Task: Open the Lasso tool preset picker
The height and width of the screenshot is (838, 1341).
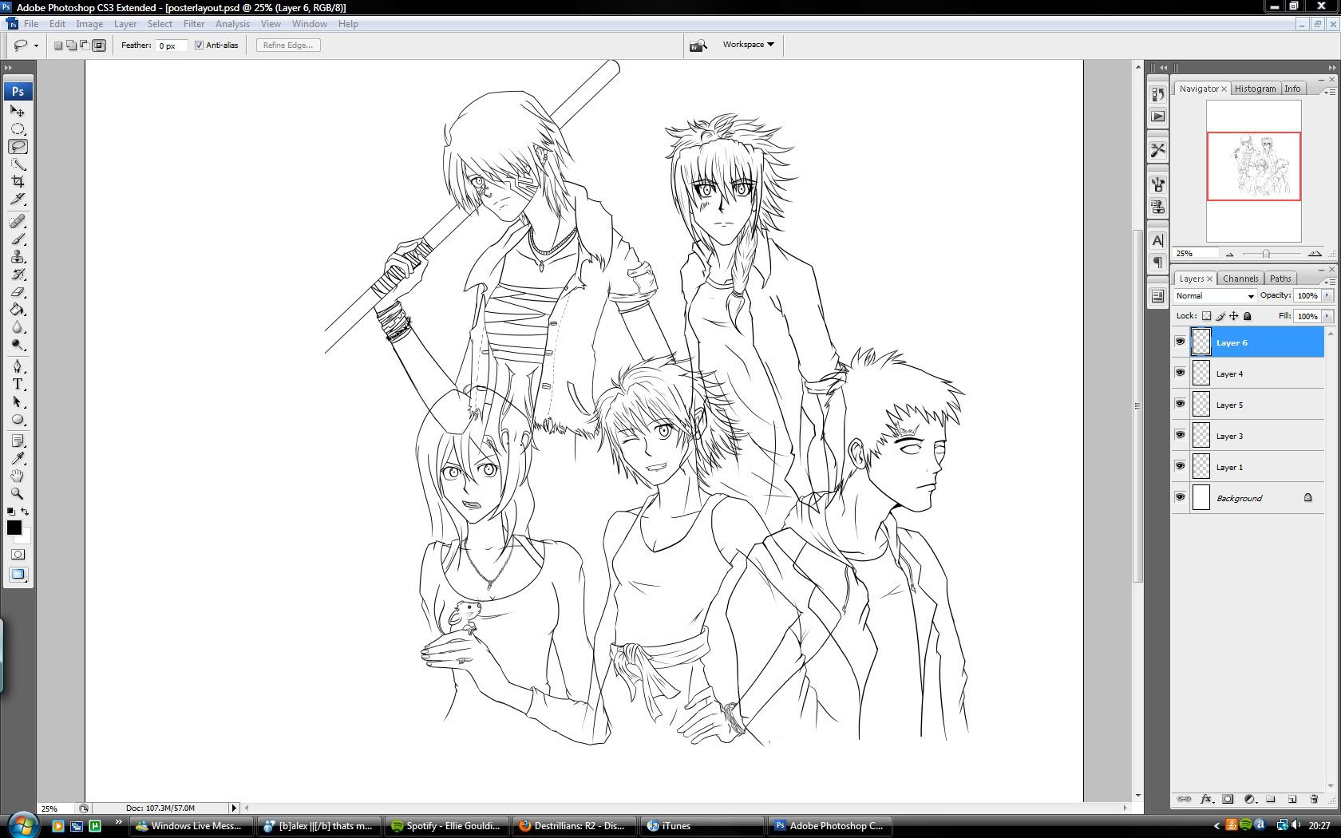Action: click(36, 45)
